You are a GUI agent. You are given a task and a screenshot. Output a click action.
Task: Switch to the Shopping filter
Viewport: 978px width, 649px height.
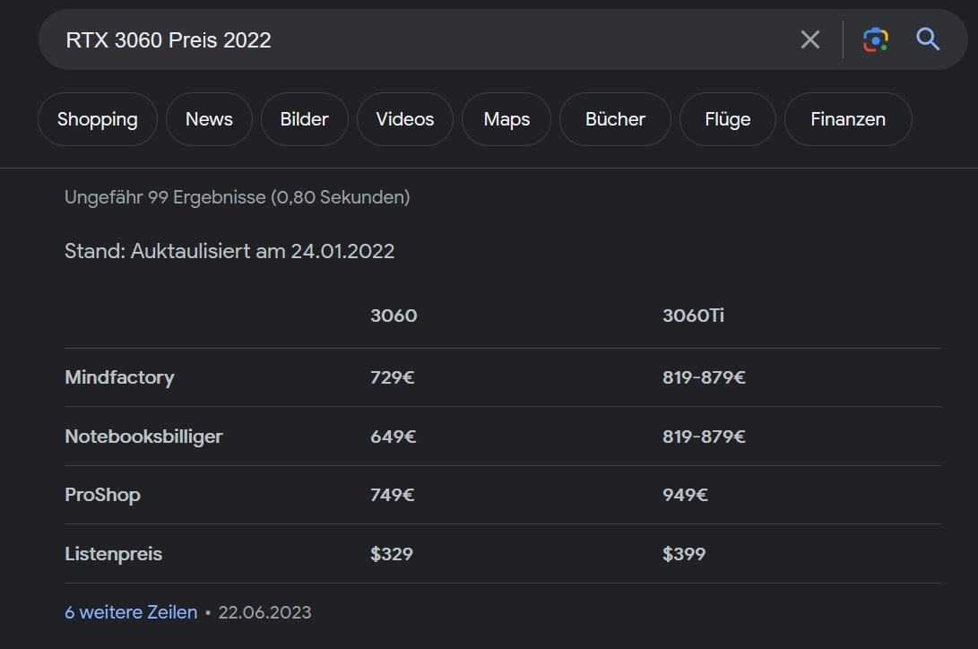click(98, 119)
